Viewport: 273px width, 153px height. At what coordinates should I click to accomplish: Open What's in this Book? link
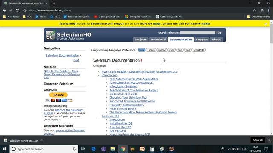click(122, 109)
